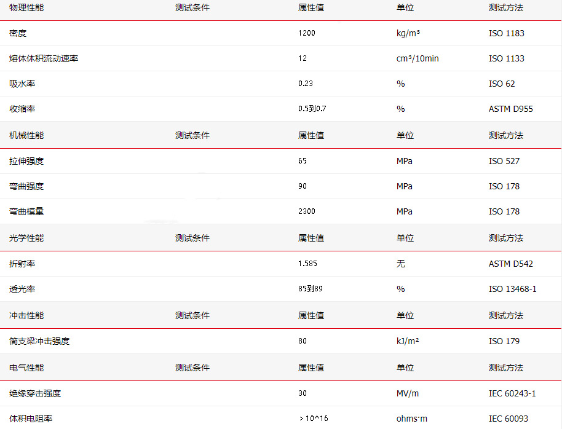Click the 密度 property row label
562x429 pixels.
point(18,33)
